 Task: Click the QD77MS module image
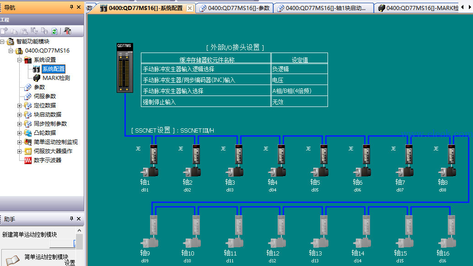(x=125, y=68)
